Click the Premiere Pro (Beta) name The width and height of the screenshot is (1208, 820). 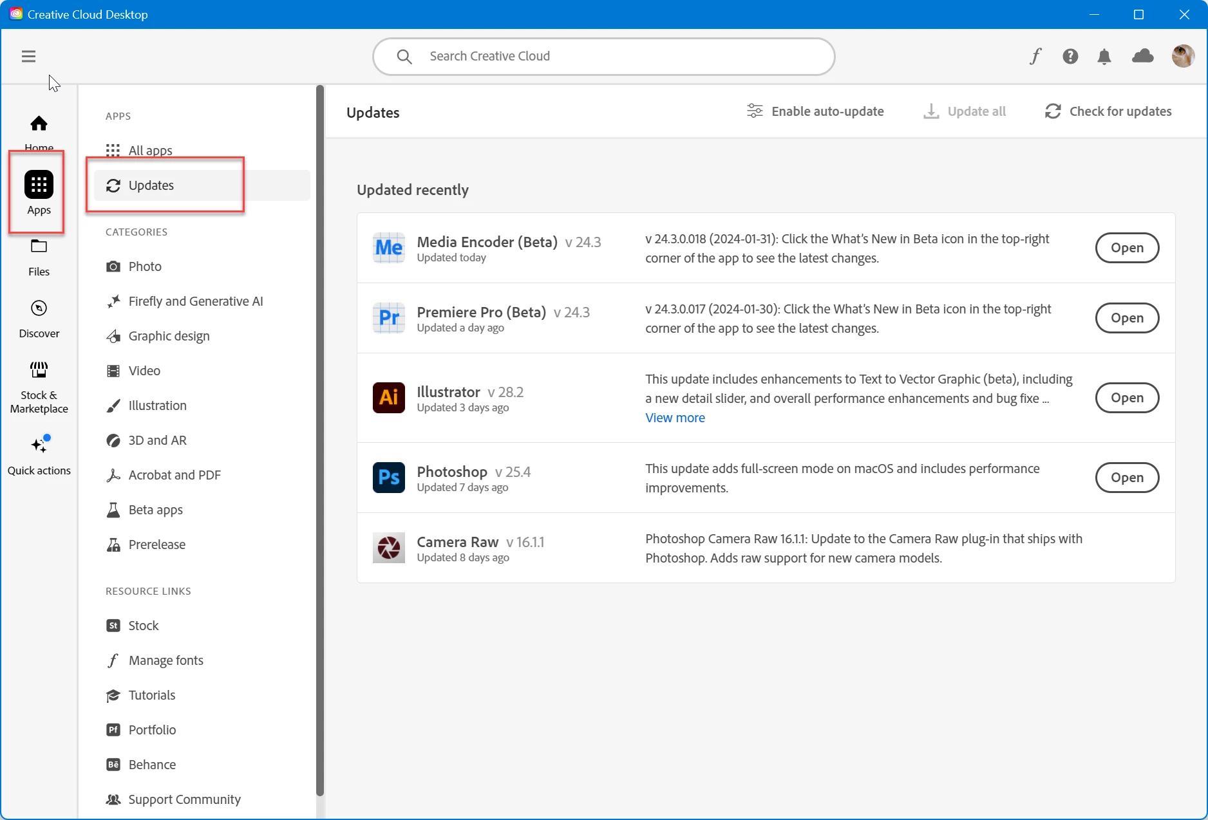tap(482, 312)
